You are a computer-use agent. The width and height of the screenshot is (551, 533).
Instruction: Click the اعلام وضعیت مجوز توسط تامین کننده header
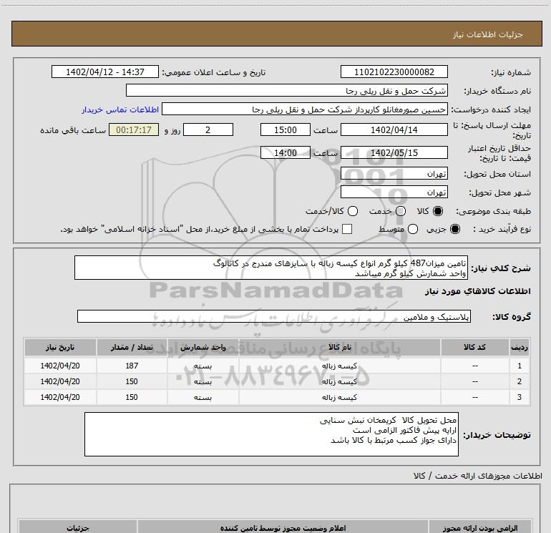pyautogui.click(x=283, y=528)
